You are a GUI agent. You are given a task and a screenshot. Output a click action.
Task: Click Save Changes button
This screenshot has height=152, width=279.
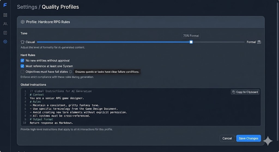[x=248, y=138]
